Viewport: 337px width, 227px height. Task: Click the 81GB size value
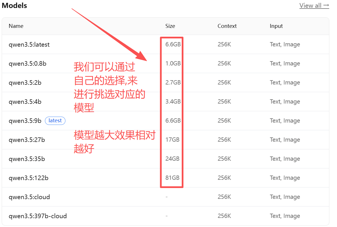coord(172,178)
